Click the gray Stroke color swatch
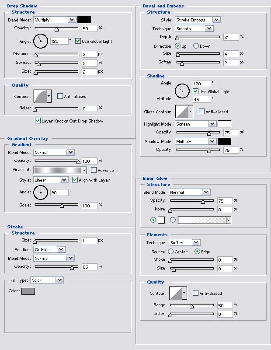Image resolution: width=271 pixels, height=350 pixels. pyautogui.click(x=28, y=291)
